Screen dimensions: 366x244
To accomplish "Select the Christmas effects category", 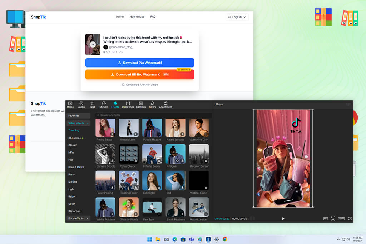I will (76, 138).
